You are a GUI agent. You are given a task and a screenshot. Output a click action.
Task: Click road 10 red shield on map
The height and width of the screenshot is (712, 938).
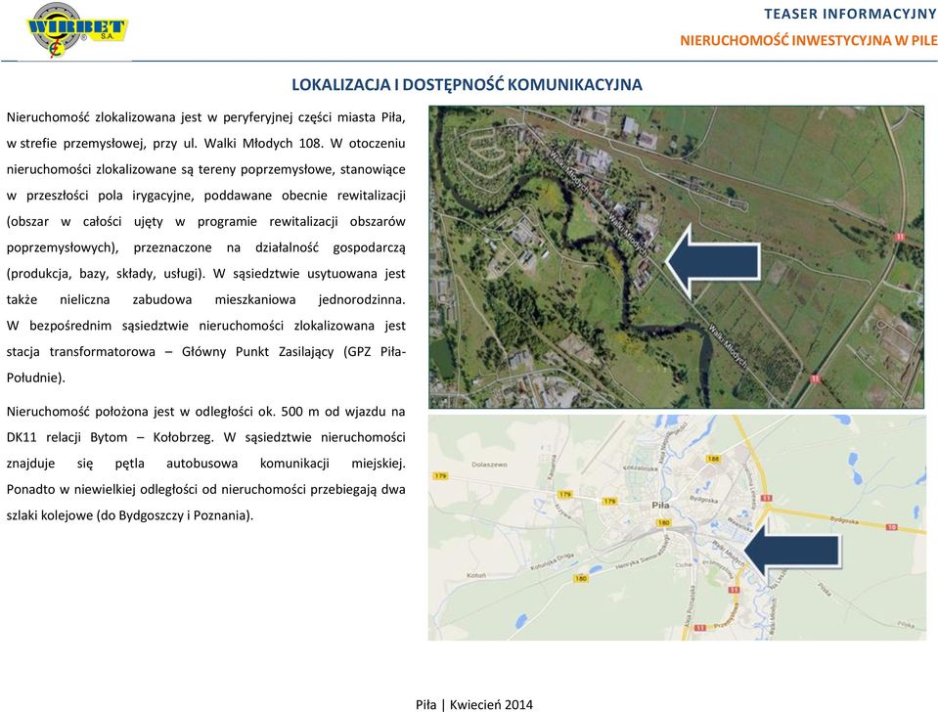tap(891, 527)
